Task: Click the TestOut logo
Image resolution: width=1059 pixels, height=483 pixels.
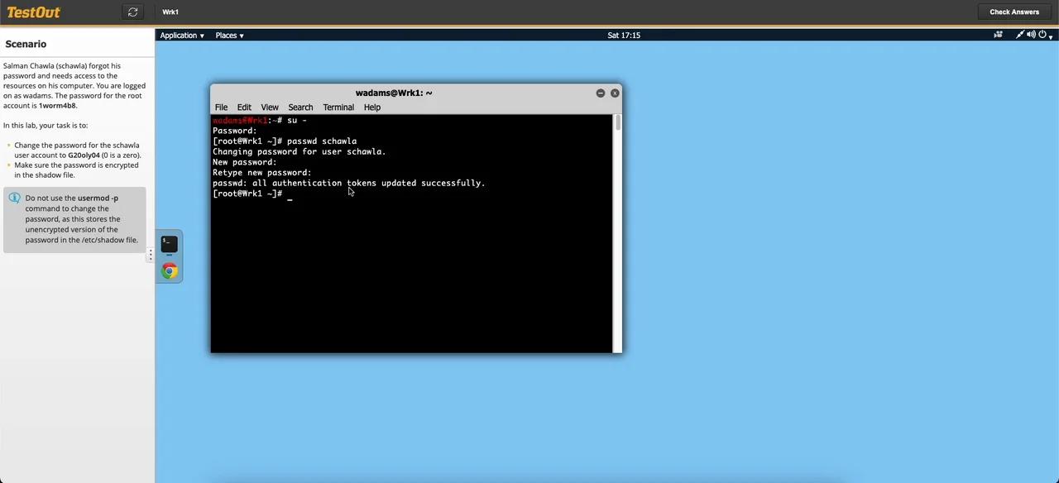Action: pos(33,12)
